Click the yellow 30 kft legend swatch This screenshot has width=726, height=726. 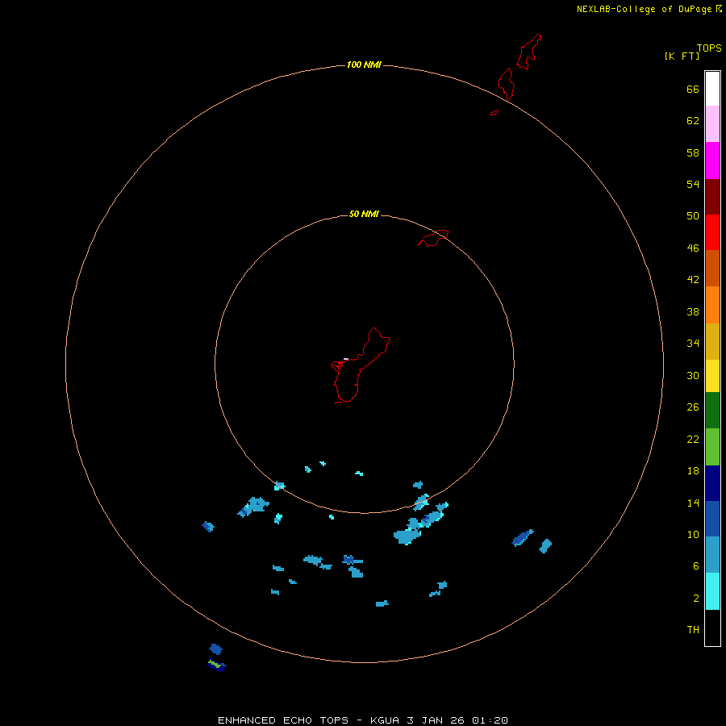(x=712, y=375)
